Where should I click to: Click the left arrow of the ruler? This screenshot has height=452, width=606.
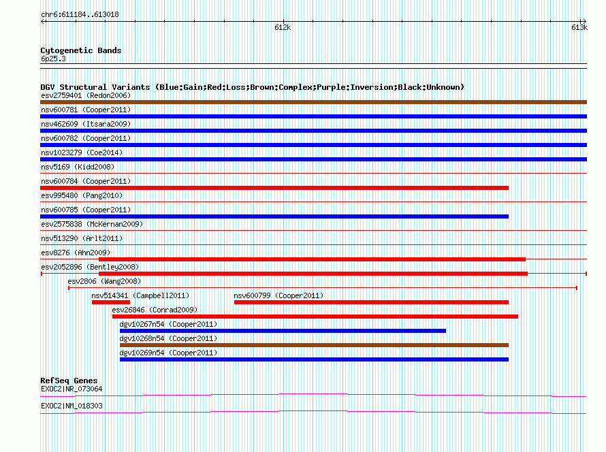[x=43, y=21]
